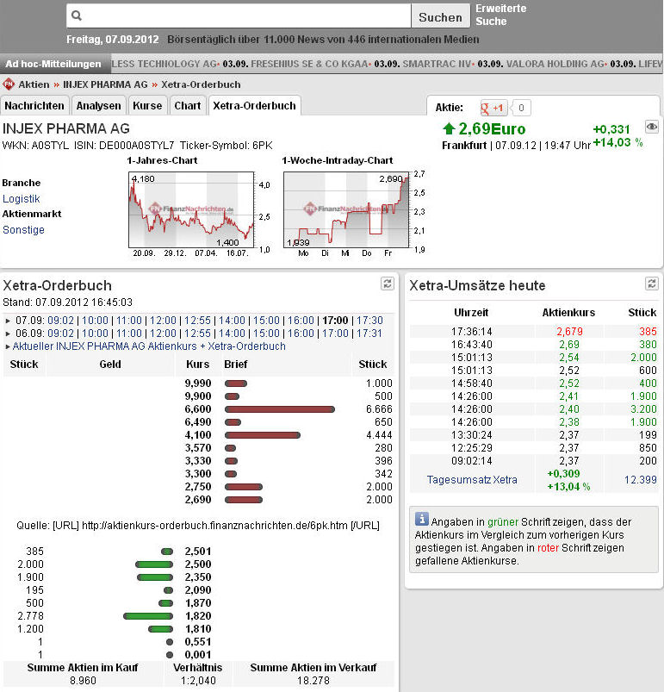
Task: Open the 1-Jahres-Chart thumbnail
Action: (191, 209)
